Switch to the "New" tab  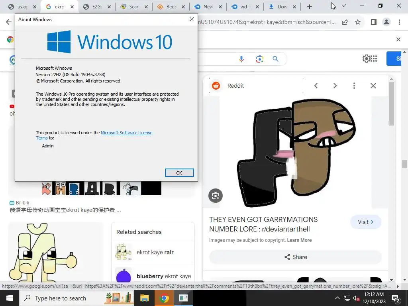click(x=208, y=7)
